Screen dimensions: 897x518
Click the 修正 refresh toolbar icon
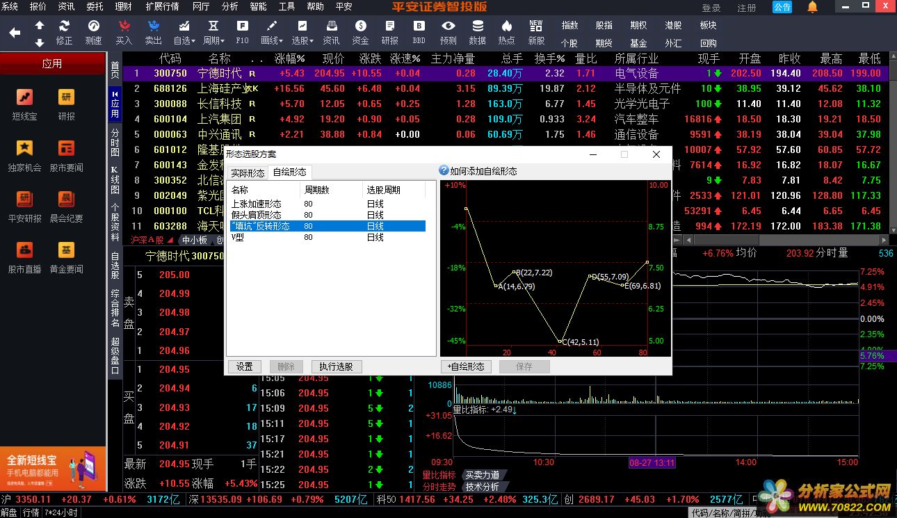point(64,32)
